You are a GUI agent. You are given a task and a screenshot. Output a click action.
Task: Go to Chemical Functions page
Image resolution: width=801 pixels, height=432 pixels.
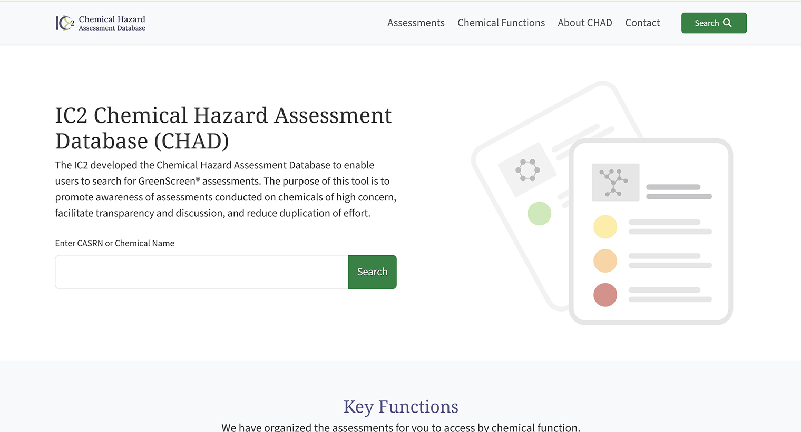pos(501,23)
